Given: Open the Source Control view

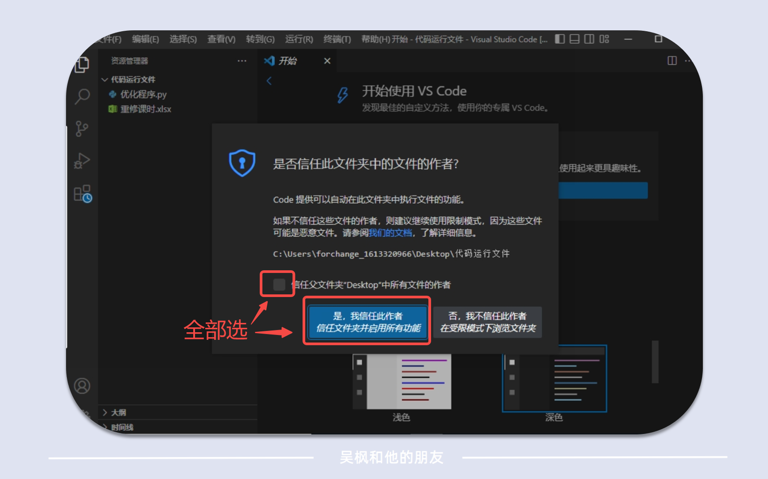Looking at the screenshot, I should [x=82, y=129].
